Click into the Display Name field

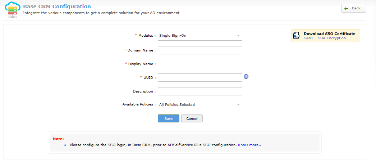(x=200, y=64)
